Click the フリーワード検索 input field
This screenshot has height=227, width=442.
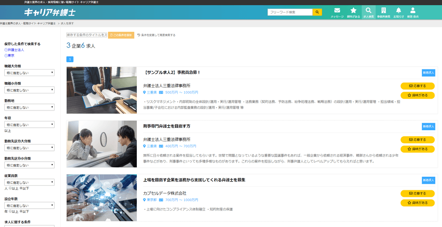coord(290,12)
